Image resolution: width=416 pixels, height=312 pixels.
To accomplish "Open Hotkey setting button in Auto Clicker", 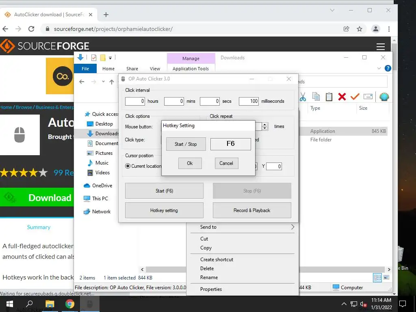I will click(x=164, y=210).
